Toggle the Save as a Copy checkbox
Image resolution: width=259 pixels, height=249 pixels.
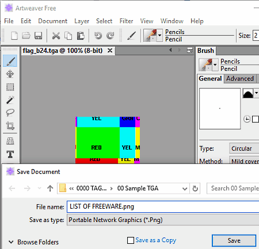(131, 240)
